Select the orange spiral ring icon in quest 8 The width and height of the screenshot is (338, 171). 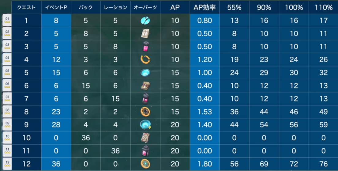coord(145,112)
